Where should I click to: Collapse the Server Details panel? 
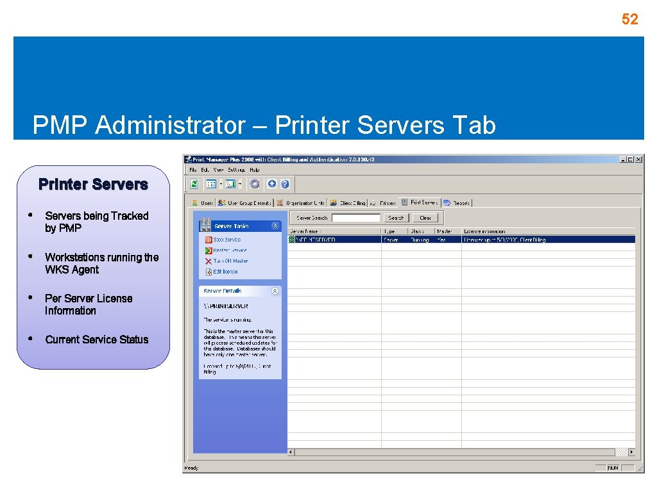[x=275, y=291]
